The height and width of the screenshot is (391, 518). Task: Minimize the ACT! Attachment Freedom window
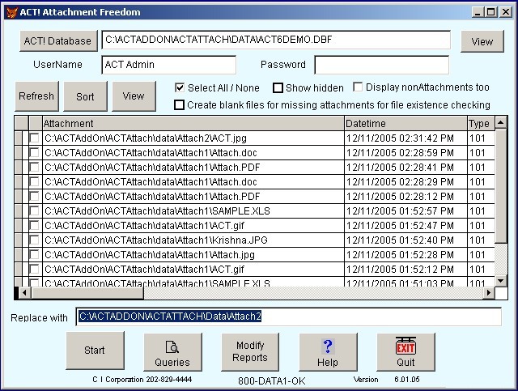478,12
